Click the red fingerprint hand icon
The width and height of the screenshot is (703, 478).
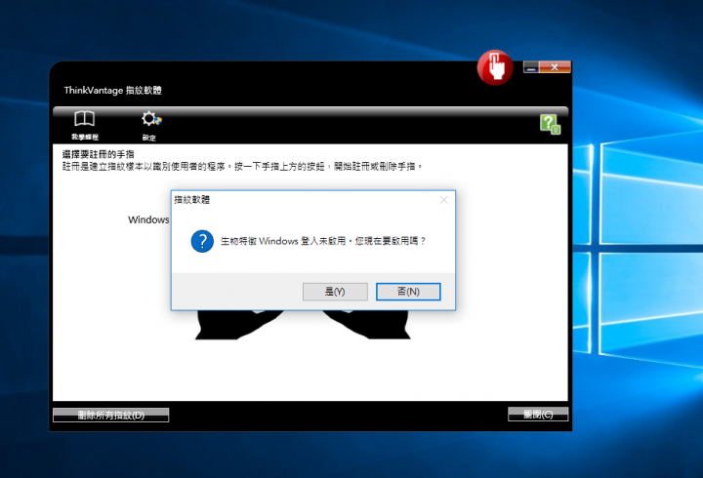(x=495, y=67)
